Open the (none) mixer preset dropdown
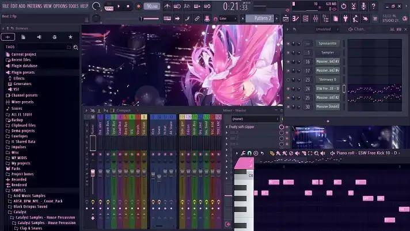This screenshot has height=231, width=410. [253, 118]
